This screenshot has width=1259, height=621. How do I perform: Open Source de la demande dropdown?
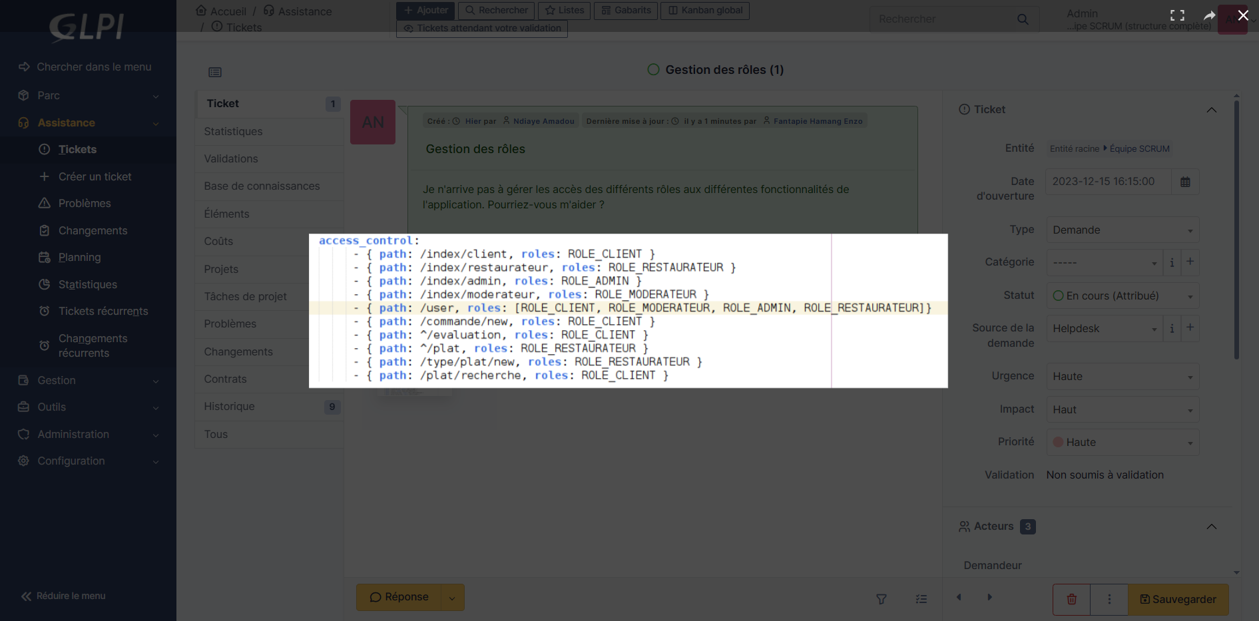(x=1105, y=329)
